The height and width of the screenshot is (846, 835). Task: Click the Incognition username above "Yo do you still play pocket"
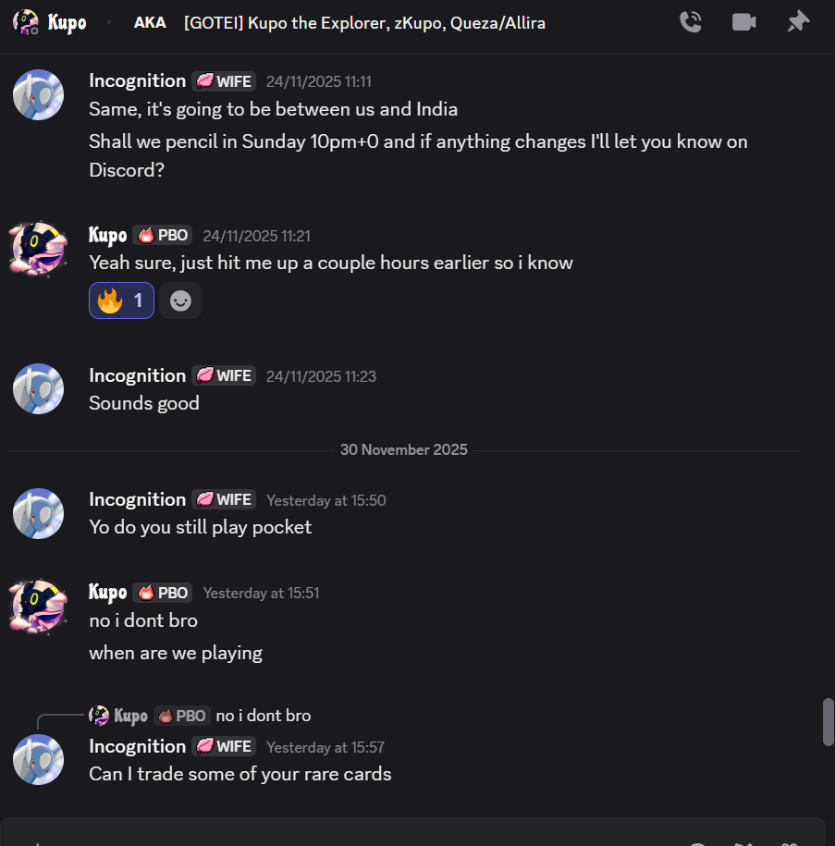(137, 499)
